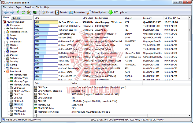Select the Database tree icon
The height and width of the screenshot is (123, 193).
[x=8, y=68]
